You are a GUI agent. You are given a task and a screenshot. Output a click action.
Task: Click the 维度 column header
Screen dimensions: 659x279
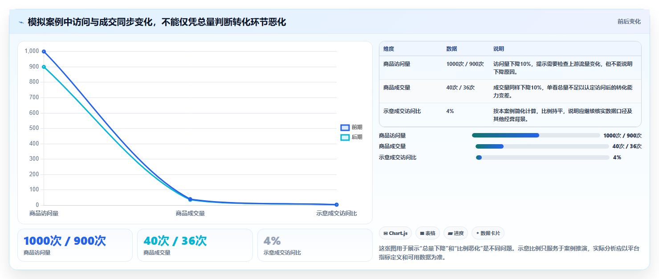pyautogui.click(x=389, y=49)
